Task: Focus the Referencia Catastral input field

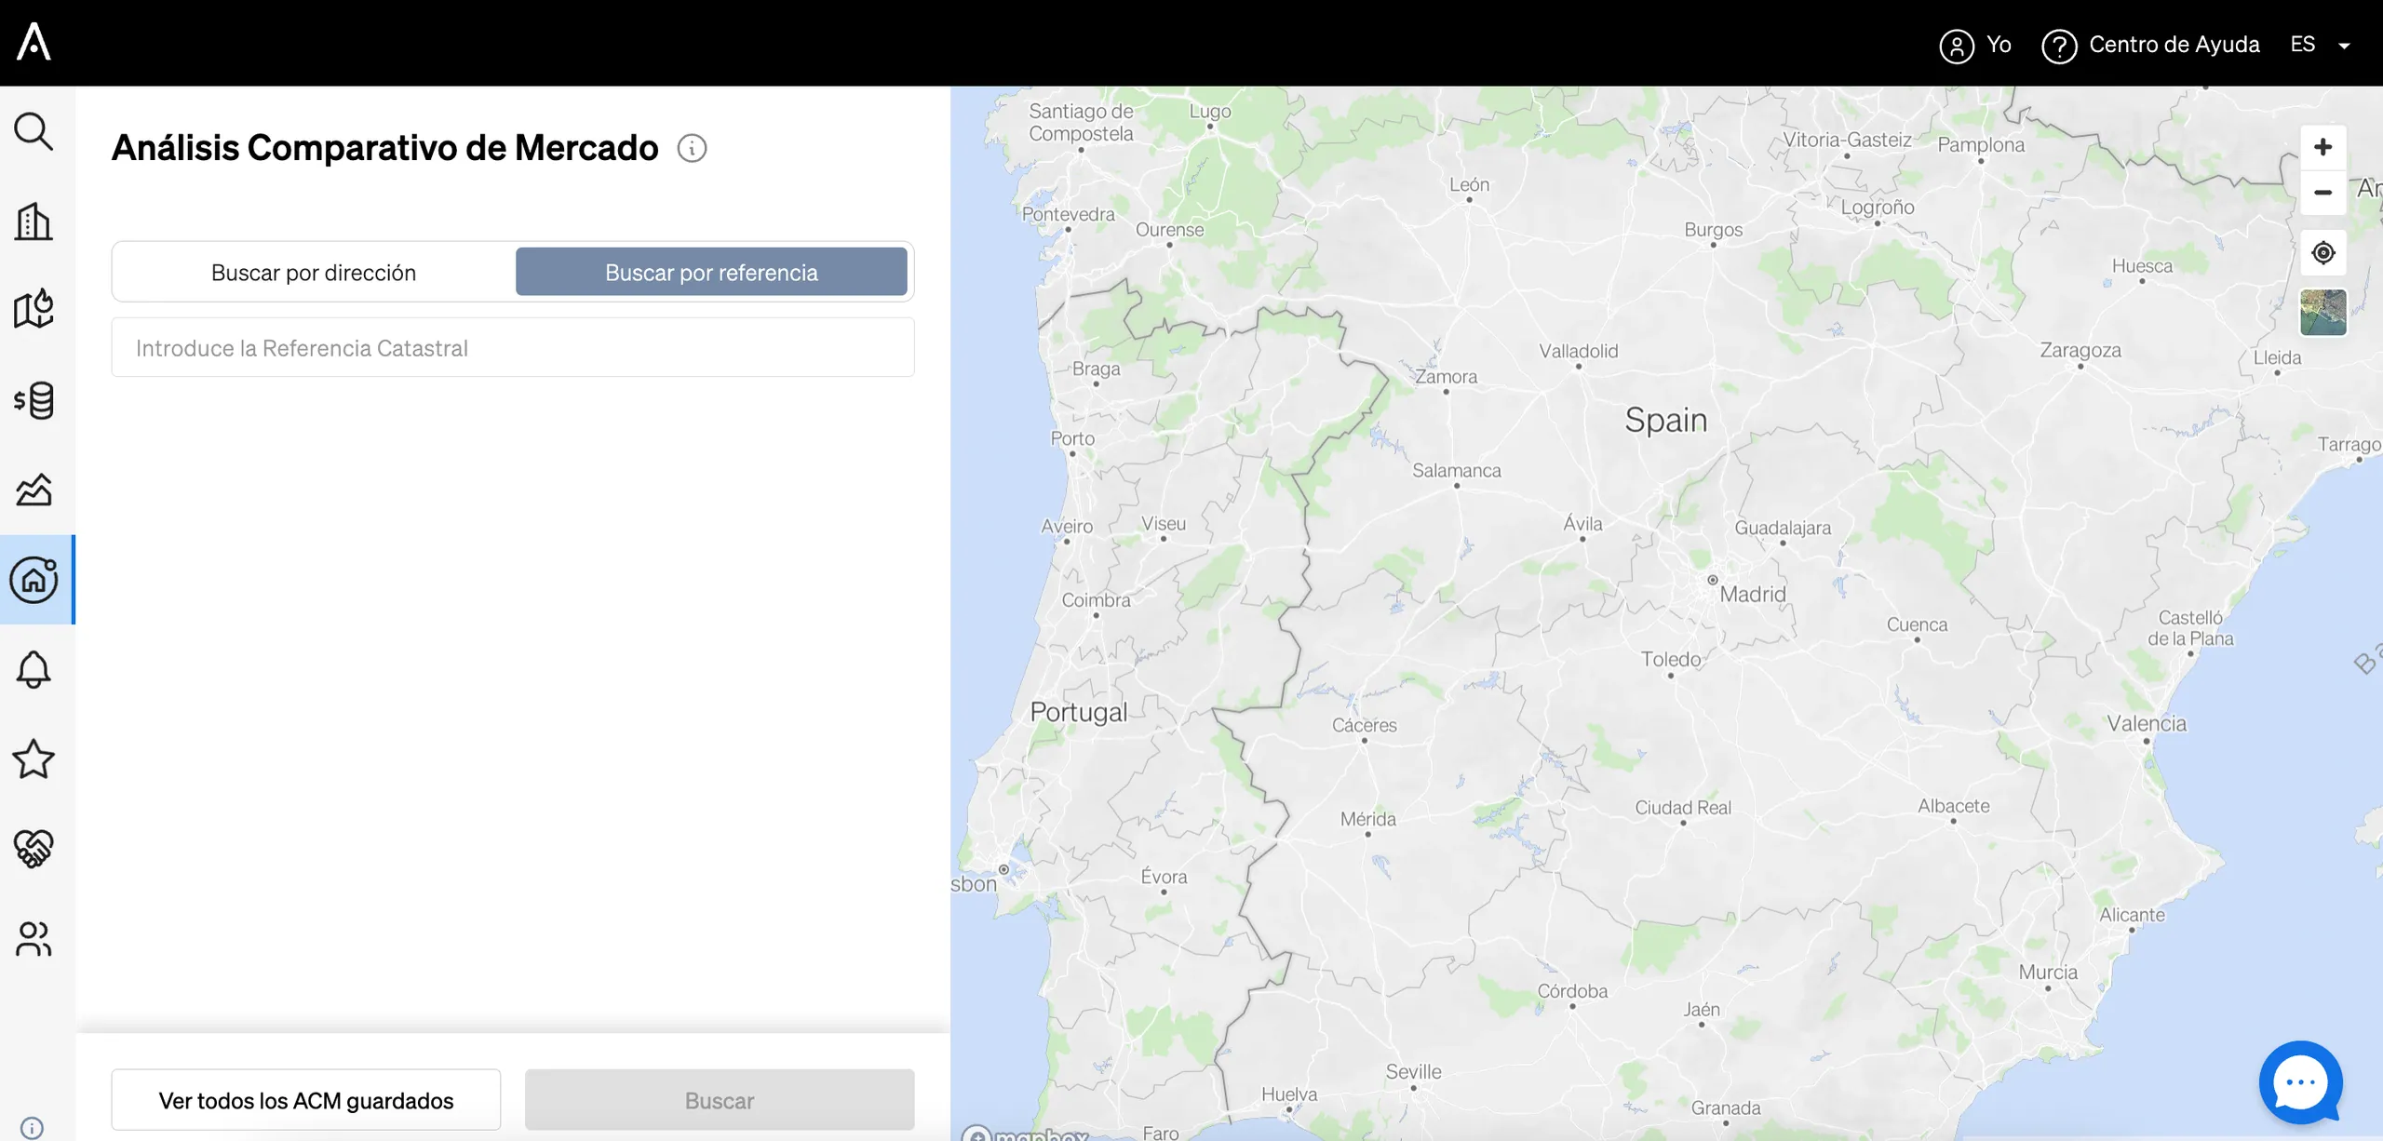Action: pos(513,347)
